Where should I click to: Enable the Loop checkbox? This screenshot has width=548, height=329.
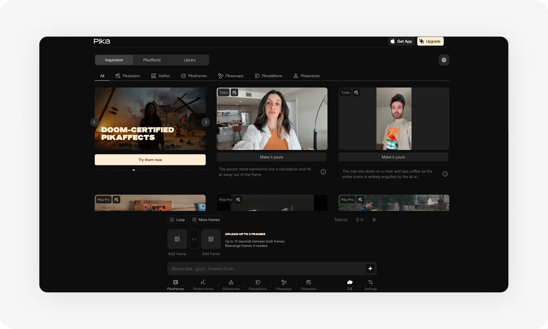tap(172, 220)
